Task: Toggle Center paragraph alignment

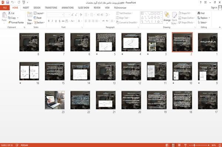Action: [x=90, y=21]
